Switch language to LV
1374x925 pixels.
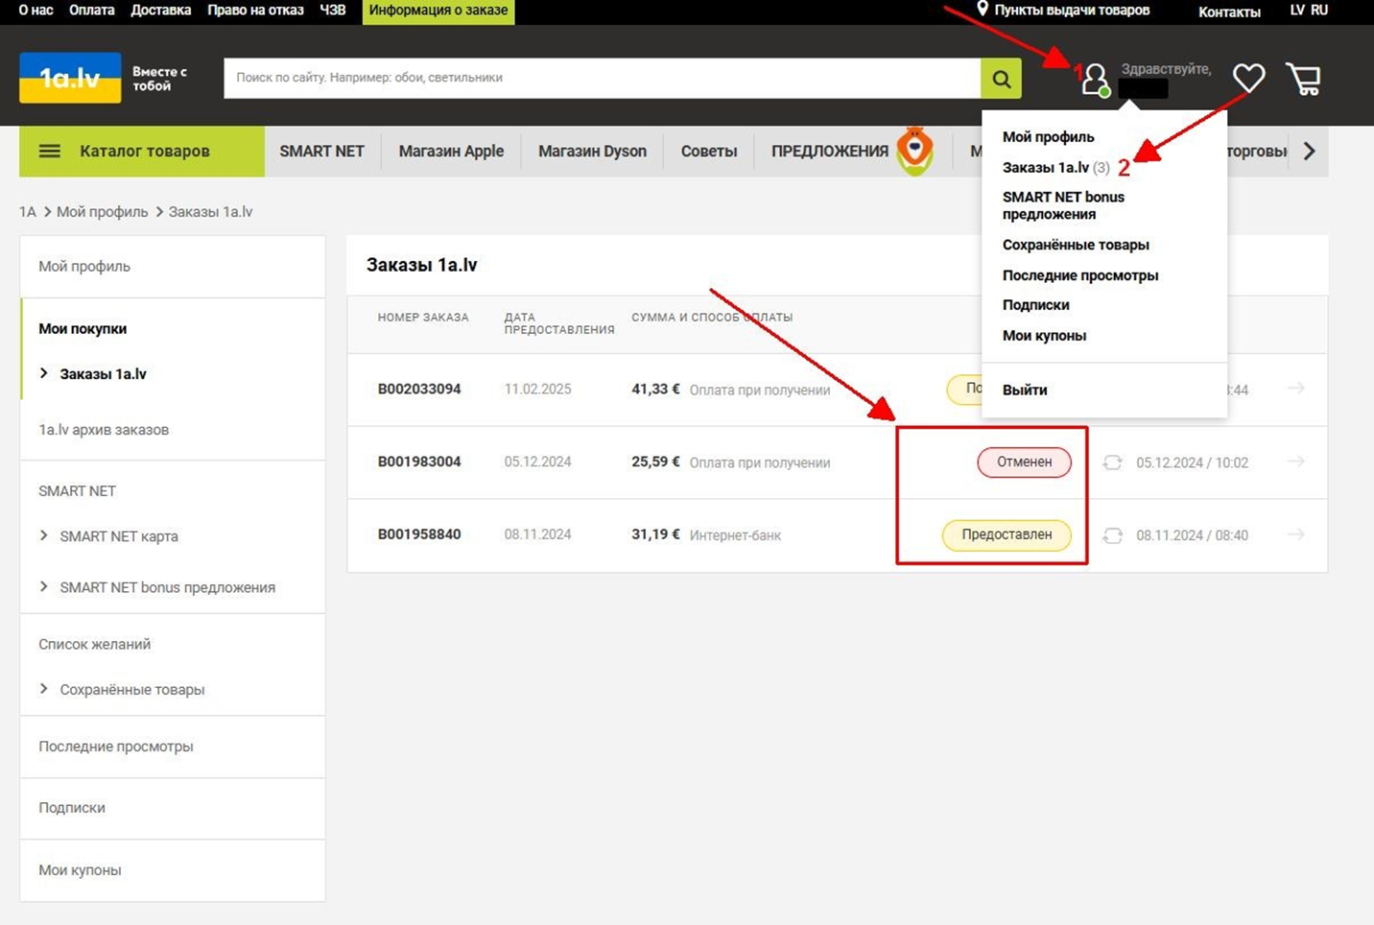click(x=1297, y=10)
